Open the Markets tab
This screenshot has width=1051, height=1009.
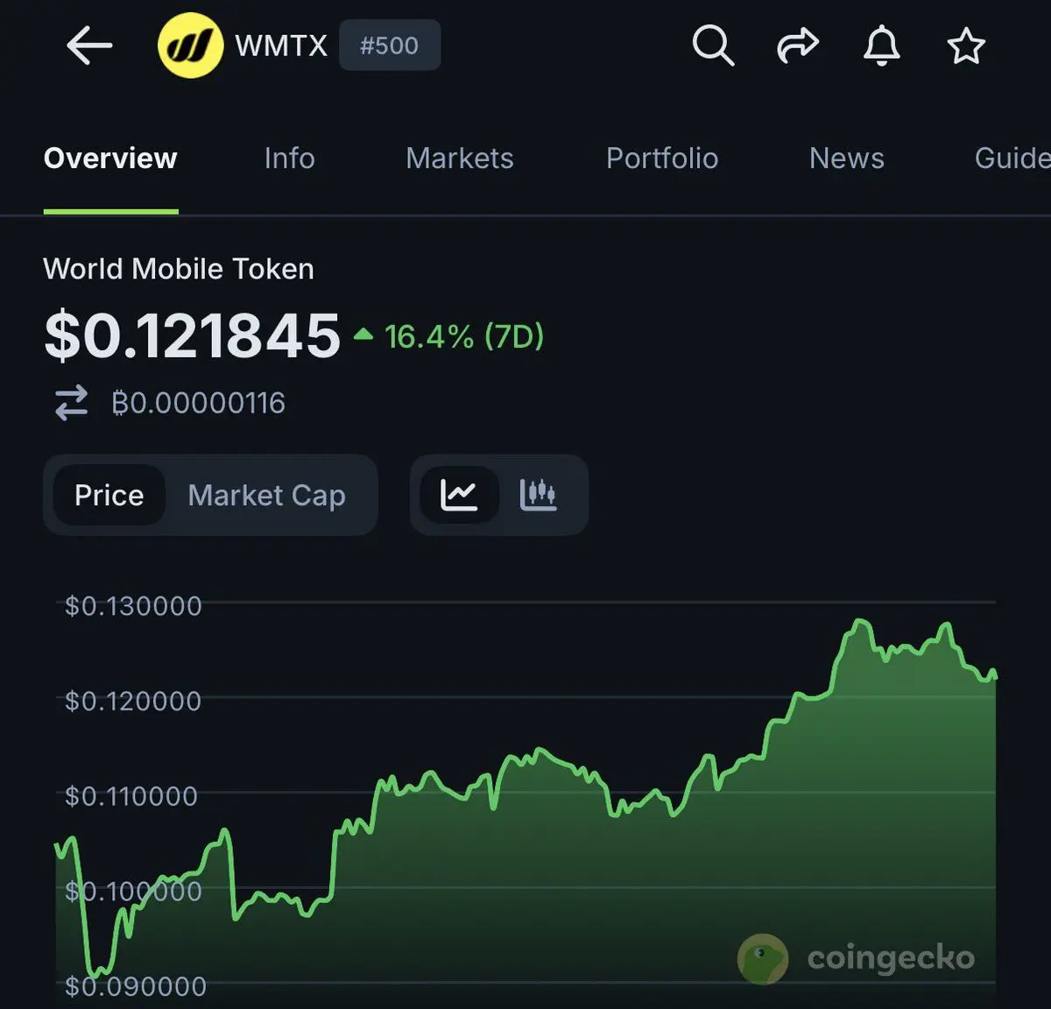point(460,159)
